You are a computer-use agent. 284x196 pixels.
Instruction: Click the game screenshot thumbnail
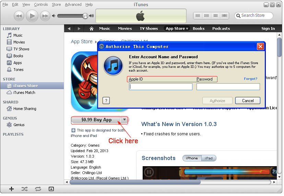210,173
